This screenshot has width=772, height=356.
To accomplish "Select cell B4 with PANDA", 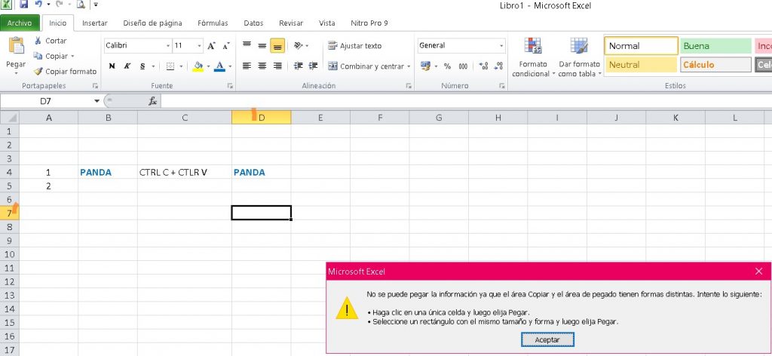I will 108,172.
